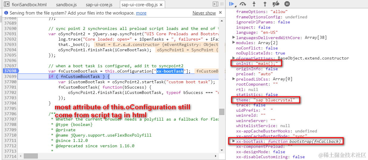Show the navigator panel icon
This screenshot has height=160, width=368.
point(7,4)
